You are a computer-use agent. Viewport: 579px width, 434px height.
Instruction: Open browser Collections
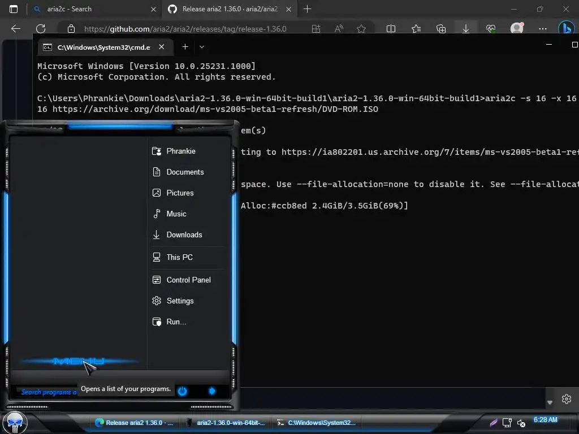coord(441,29)
